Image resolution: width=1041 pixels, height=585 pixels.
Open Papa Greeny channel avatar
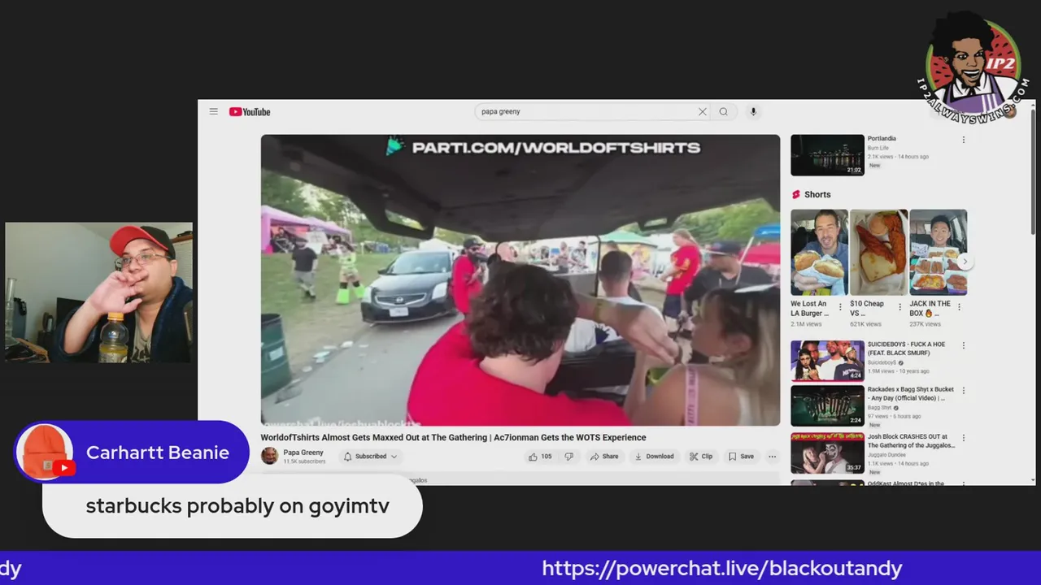coord(269,456)
